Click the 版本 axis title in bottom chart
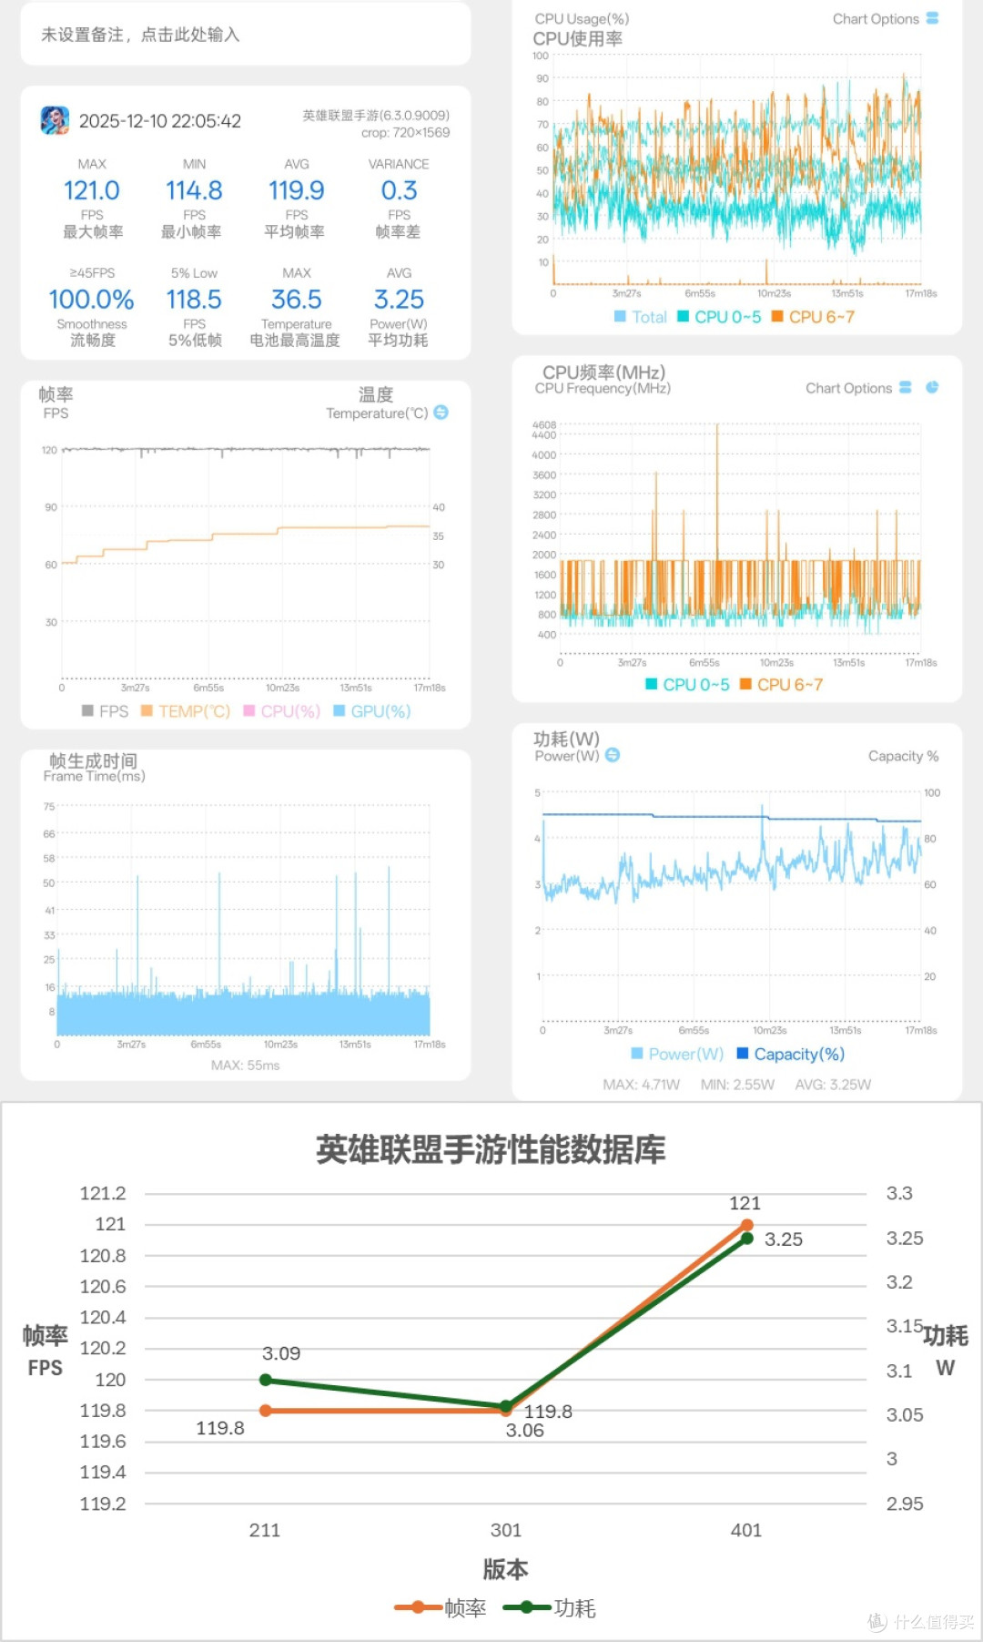Image resolution: width=983 pixels, height=1642 pixels. (505, 1569)
